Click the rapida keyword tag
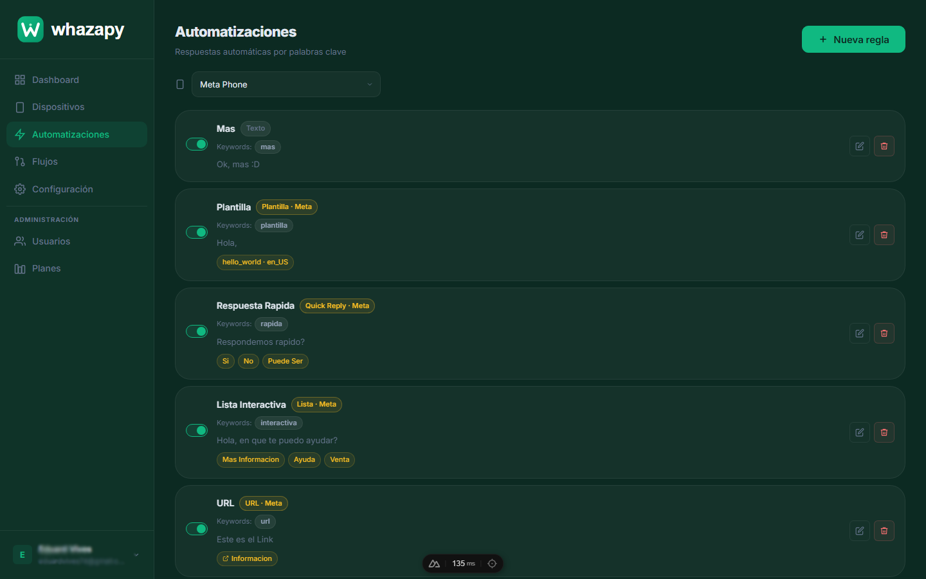The width and height of the screenshot is (926, 579). pos(271,324)
